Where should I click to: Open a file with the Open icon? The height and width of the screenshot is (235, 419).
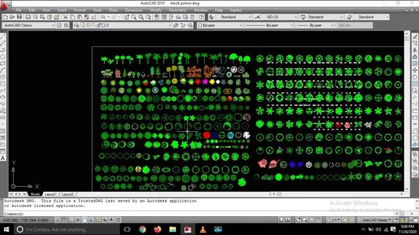point(12,17)
